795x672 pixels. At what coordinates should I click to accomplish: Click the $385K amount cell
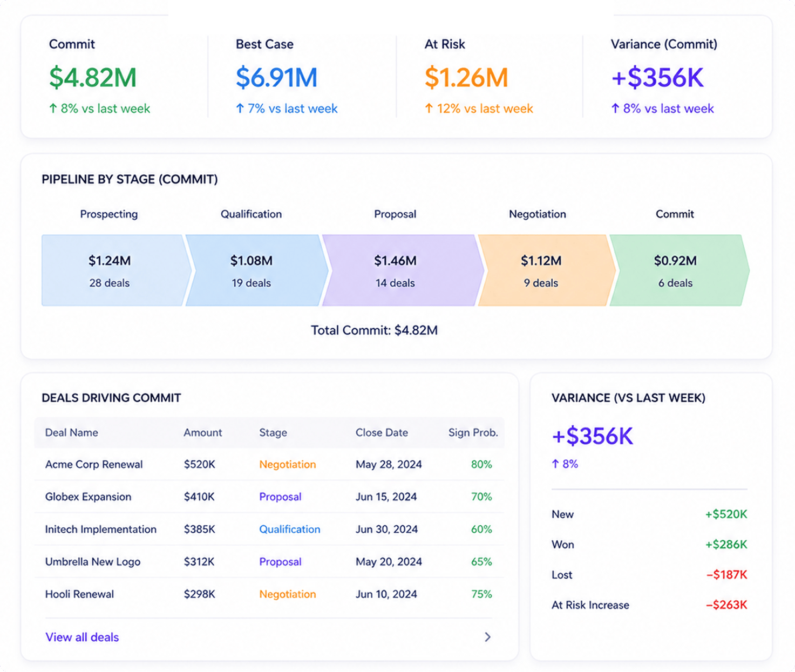pyautogui.click(x=200, y=529)
